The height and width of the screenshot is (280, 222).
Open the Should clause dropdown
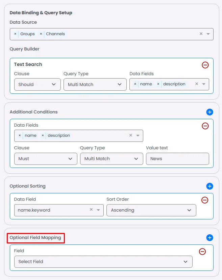[37, 84]
